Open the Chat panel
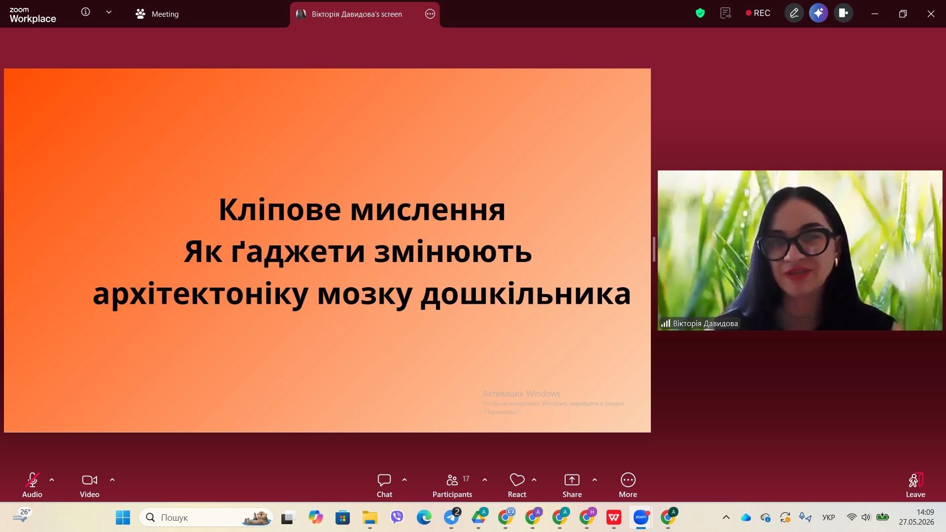This screenshot has width=946, height=532. (x=384, y=485)
